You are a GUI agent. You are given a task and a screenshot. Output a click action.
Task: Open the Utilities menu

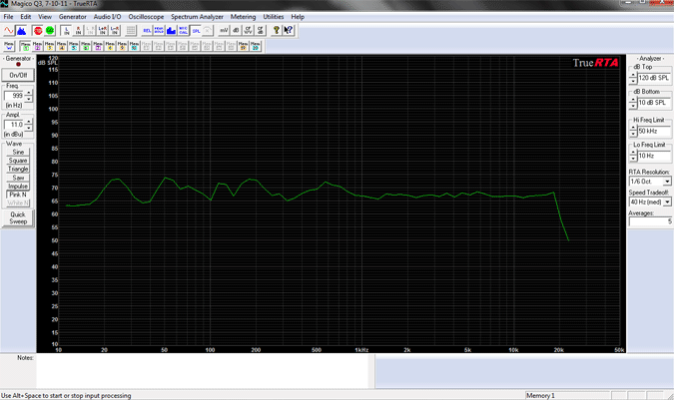pyautogui.click(x=274, y=17)
